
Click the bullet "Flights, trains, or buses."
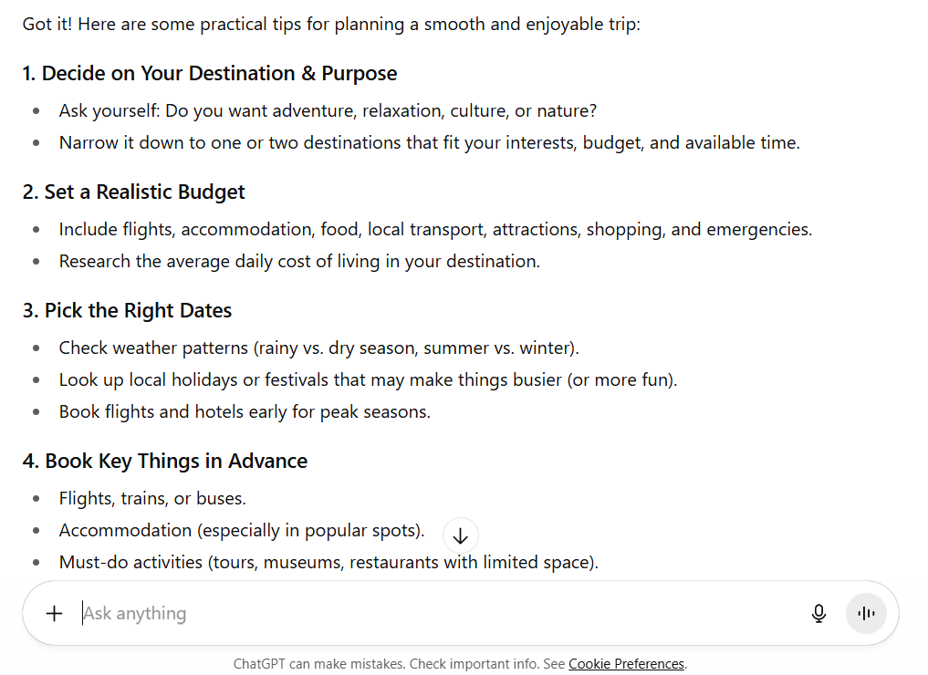point(152,499)
